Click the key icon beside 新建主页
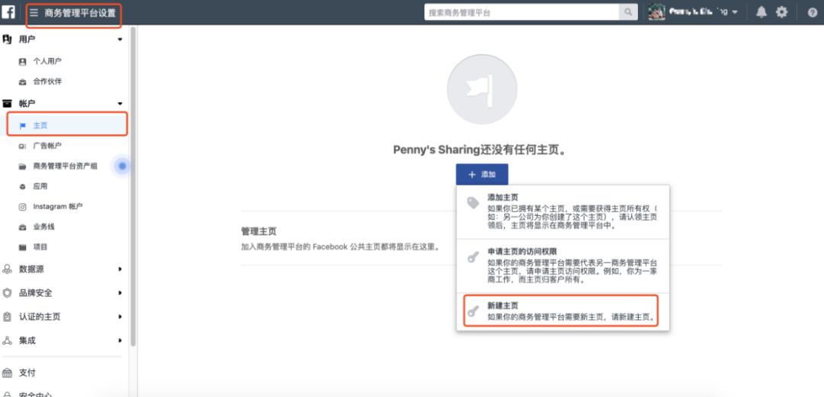Image resolution: width=824 pixels, height=397 pixels. [x=473, y=311]
